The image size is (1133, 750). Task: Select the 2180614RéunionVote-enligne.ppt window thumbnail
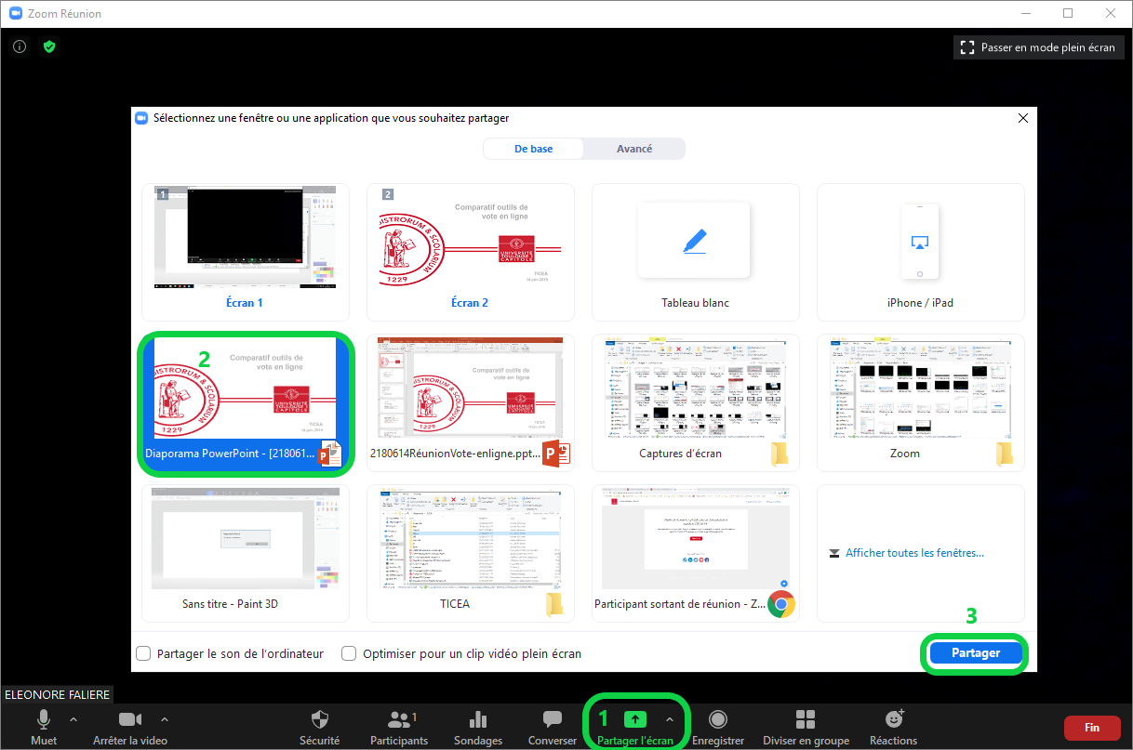(470, 402)
